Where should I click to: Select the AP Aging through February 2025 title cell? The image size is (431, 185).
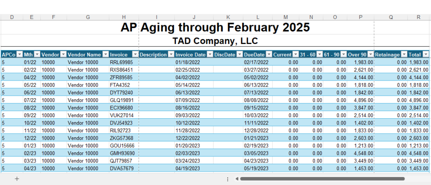(215, 27)
